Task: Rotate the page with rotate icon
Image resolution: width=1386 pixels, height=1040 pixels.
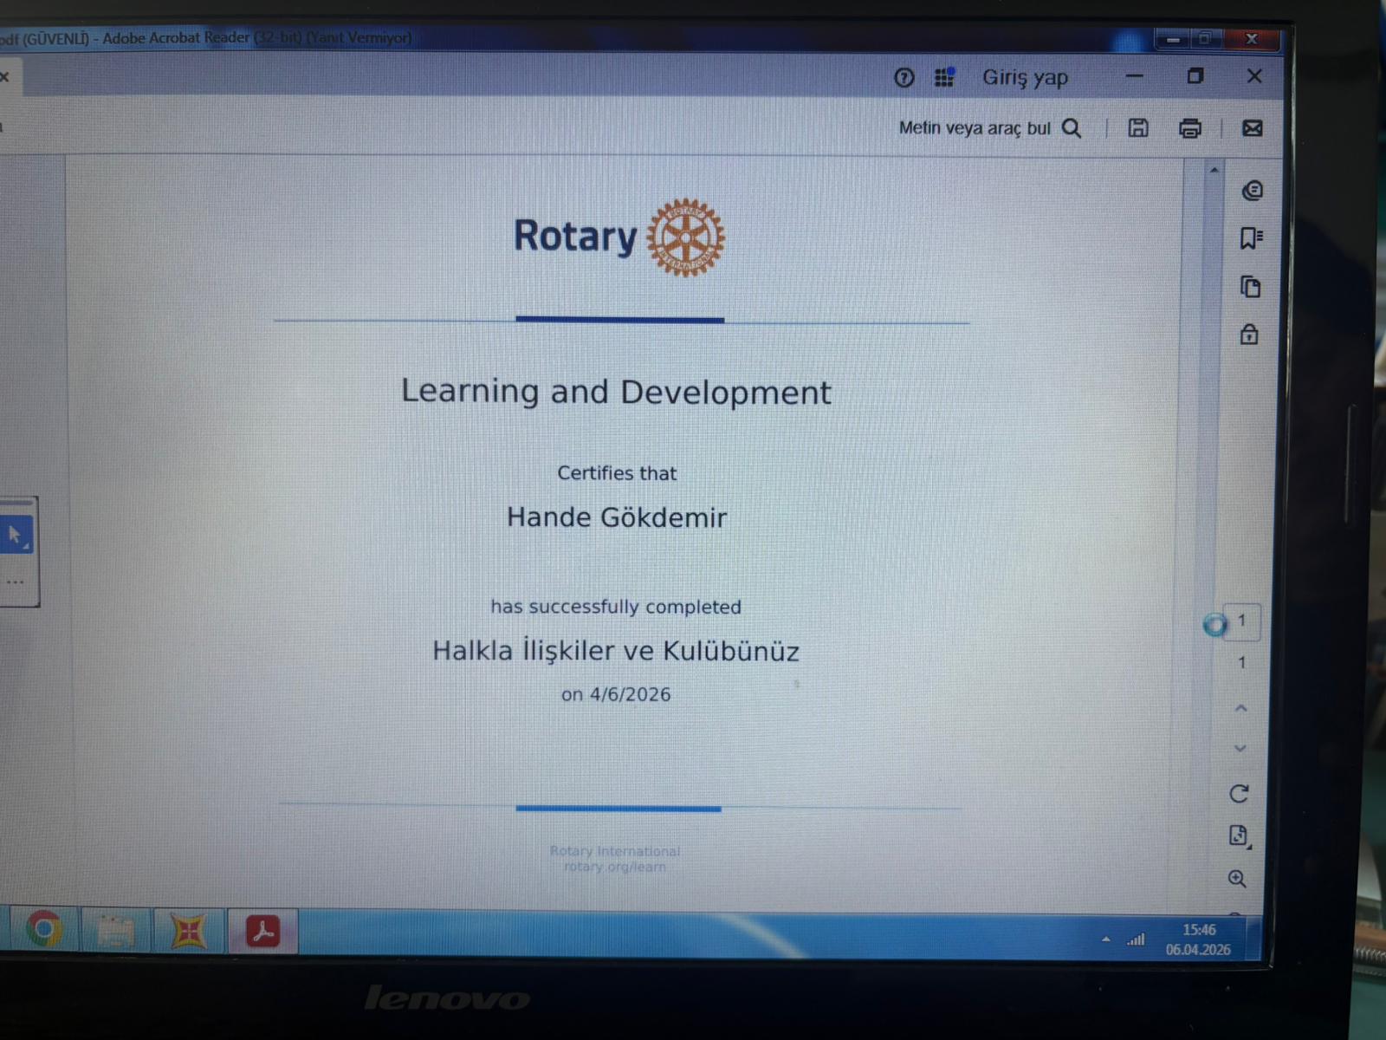Action: (1239, 794)
